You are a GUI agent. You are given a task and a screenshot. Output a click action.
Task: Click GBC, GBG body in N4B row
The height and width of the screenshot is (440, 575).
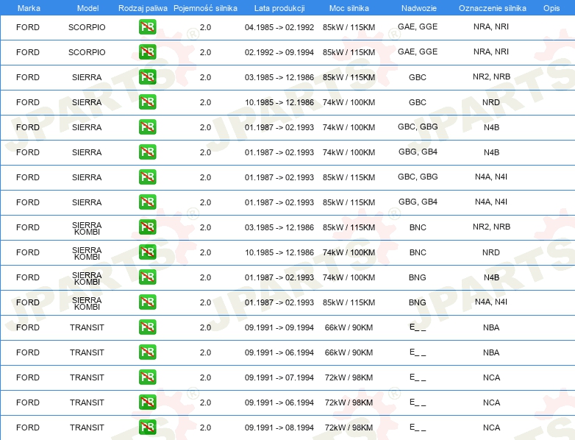(418, 127)
